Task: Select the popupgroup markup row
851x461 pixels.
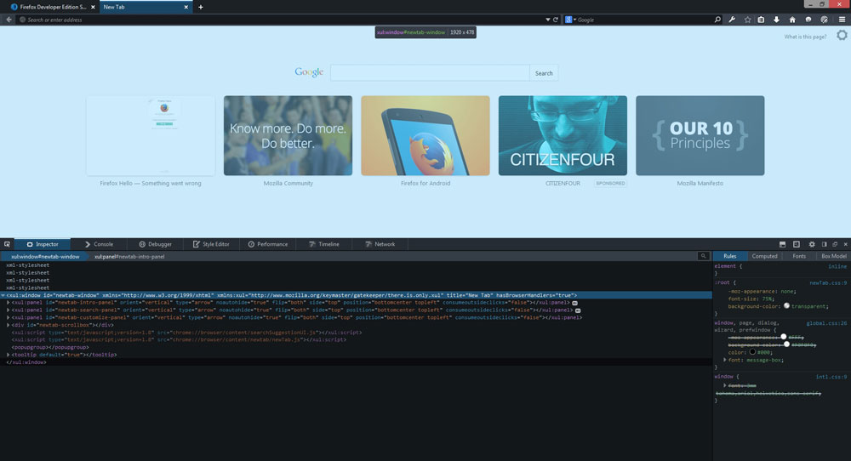Action: click(356, 347)
